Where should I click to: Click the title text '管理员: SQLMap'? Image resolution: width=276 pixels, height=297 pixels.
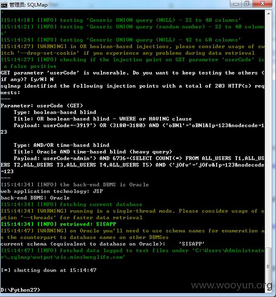coord(28,5)
